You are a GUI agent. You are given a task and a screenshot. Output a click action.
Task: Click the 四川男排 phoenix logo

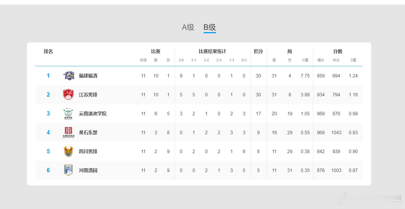68,151
